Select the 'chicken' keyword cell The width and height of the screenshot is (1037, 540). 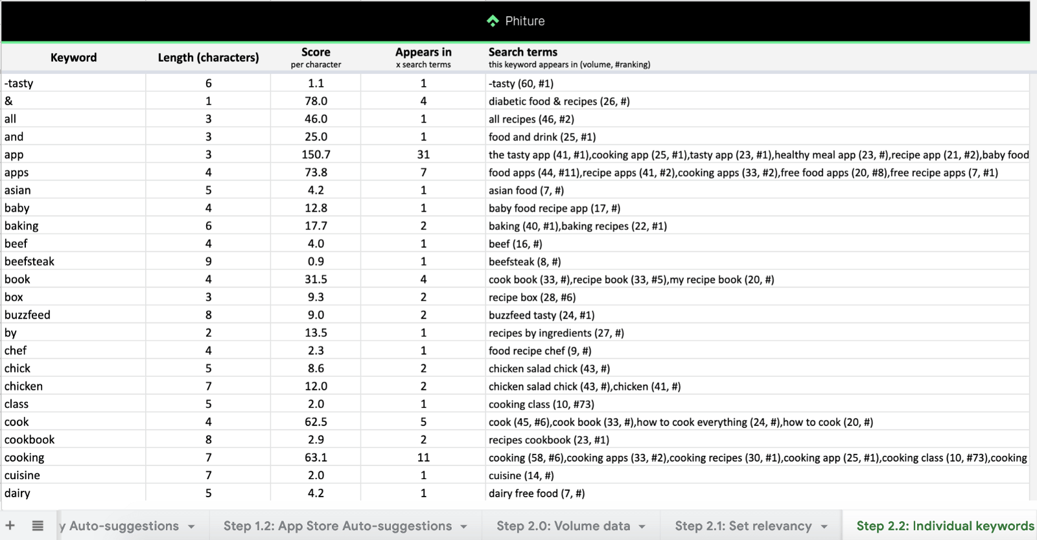point(73,386)
